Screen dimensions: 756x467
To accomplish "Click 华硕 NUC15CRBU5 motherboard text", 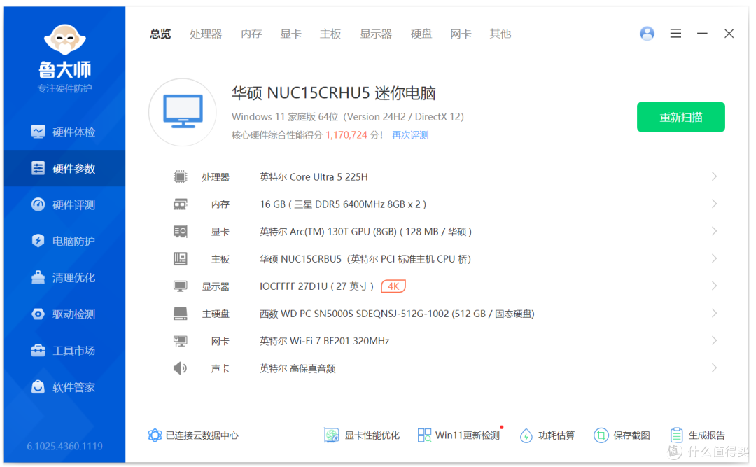I will click(365, 260).
